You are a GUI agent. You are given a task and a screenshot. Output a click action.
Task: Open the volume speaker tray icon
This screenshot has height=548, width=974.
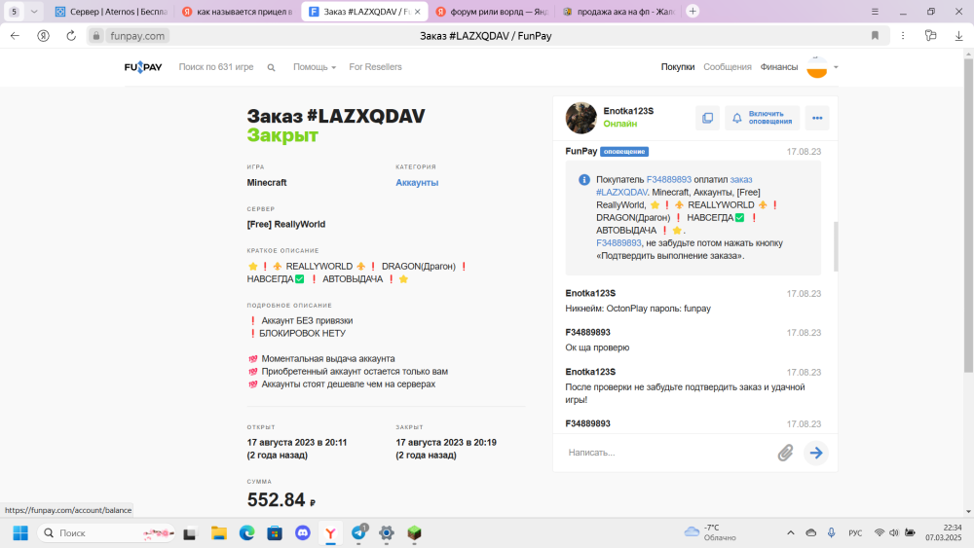click(x=894, y=533)
